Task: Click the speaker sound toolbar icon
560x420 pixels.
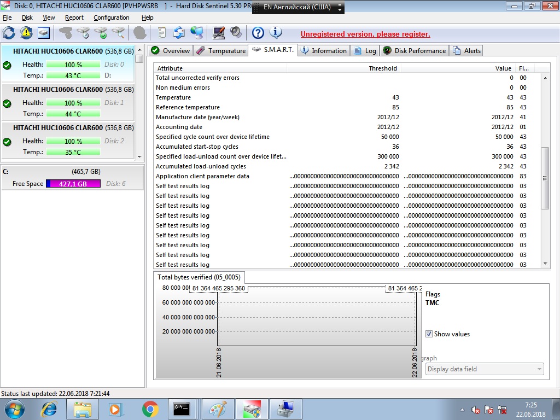Action: [236, 33]
